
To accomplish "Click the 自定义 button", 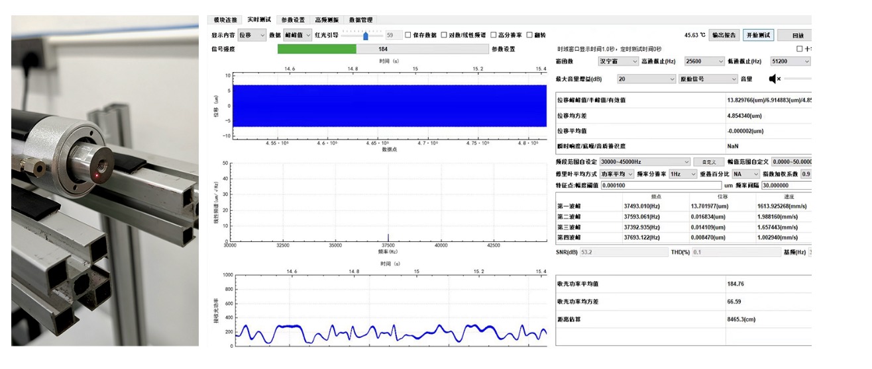I will pyautogui.click(x=709, y=161).
